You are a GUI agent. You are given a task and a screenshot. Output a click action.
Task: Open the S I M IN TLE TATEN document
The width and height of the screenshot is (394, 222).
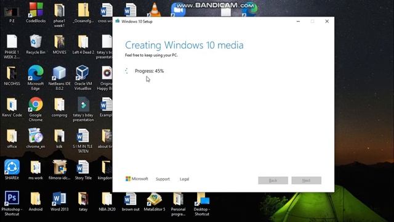click(x=83, y=141)
